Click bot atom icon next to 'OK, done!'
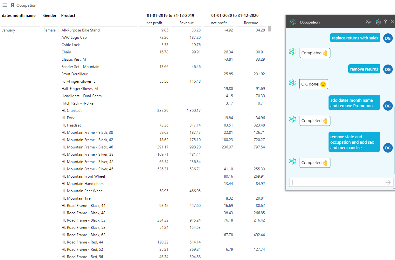 coord(293,83)
